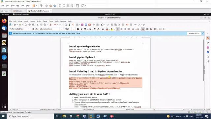Open the Show Applications grid in dock

click(4, 106)
